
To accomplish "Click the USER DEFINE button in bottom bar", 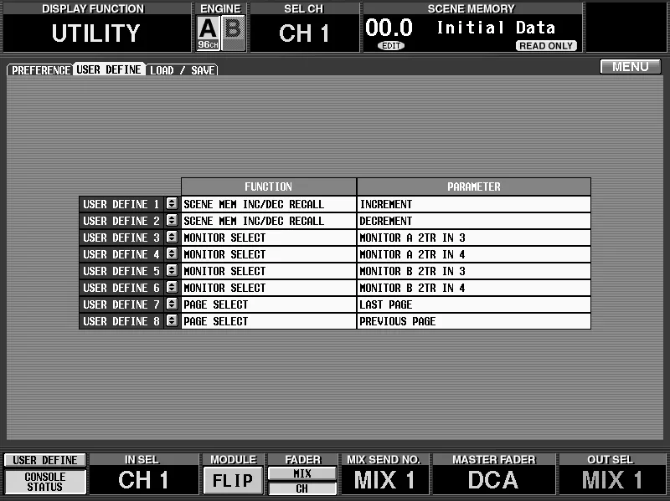I will coord(45,460).
